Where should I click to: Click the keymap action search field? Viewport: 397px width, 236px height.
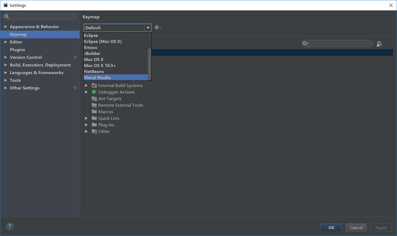click(x=337, y=43)
